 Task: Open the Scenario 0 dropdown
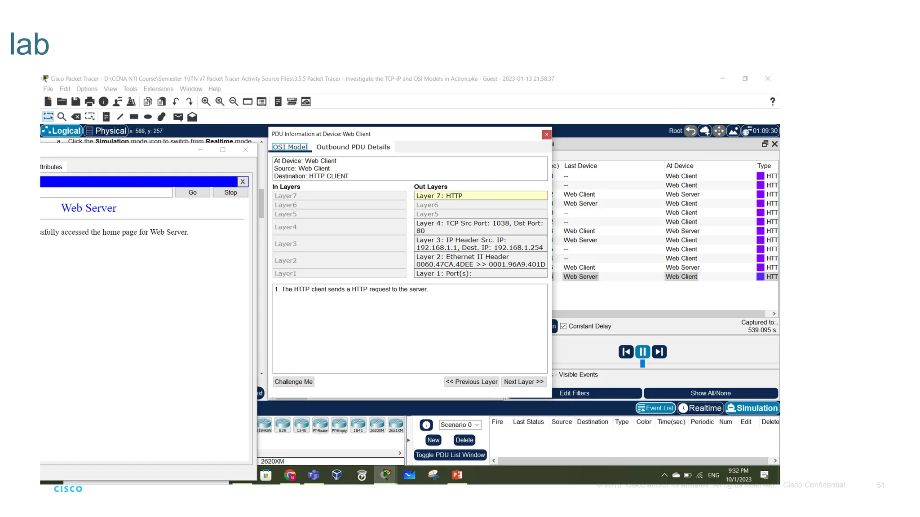(460, 425)
